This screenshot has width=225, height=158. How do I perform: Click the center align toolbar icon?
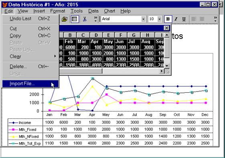point(202,19)
